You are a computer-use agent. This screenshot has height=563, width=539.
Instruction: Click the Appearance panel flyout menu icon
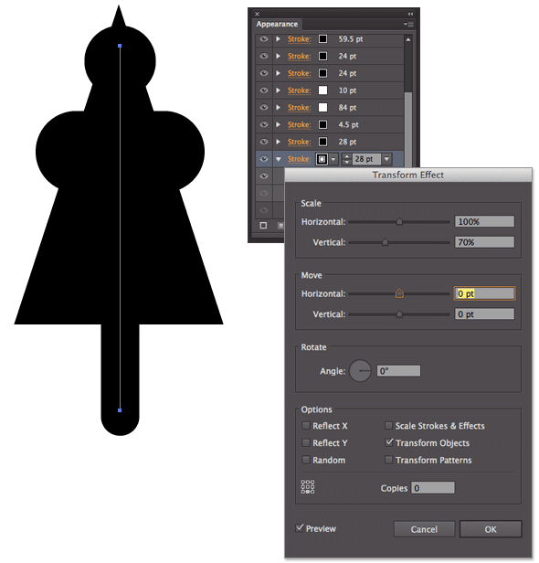pyautogui.click(x=408, y=24)
